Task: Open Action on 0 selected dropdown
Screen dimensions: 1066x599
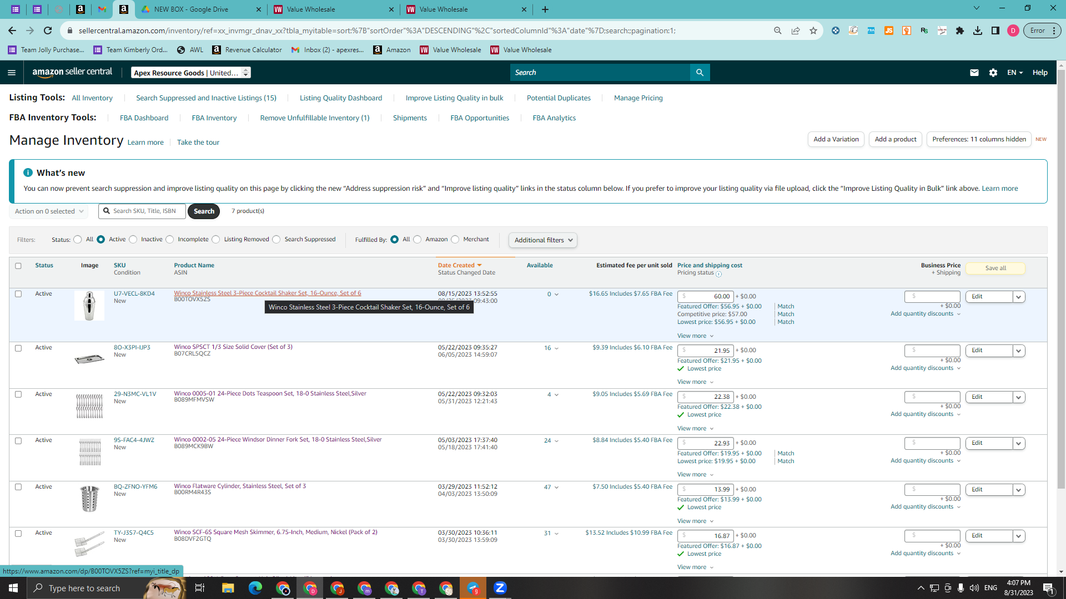Action: tap(49, 211)
